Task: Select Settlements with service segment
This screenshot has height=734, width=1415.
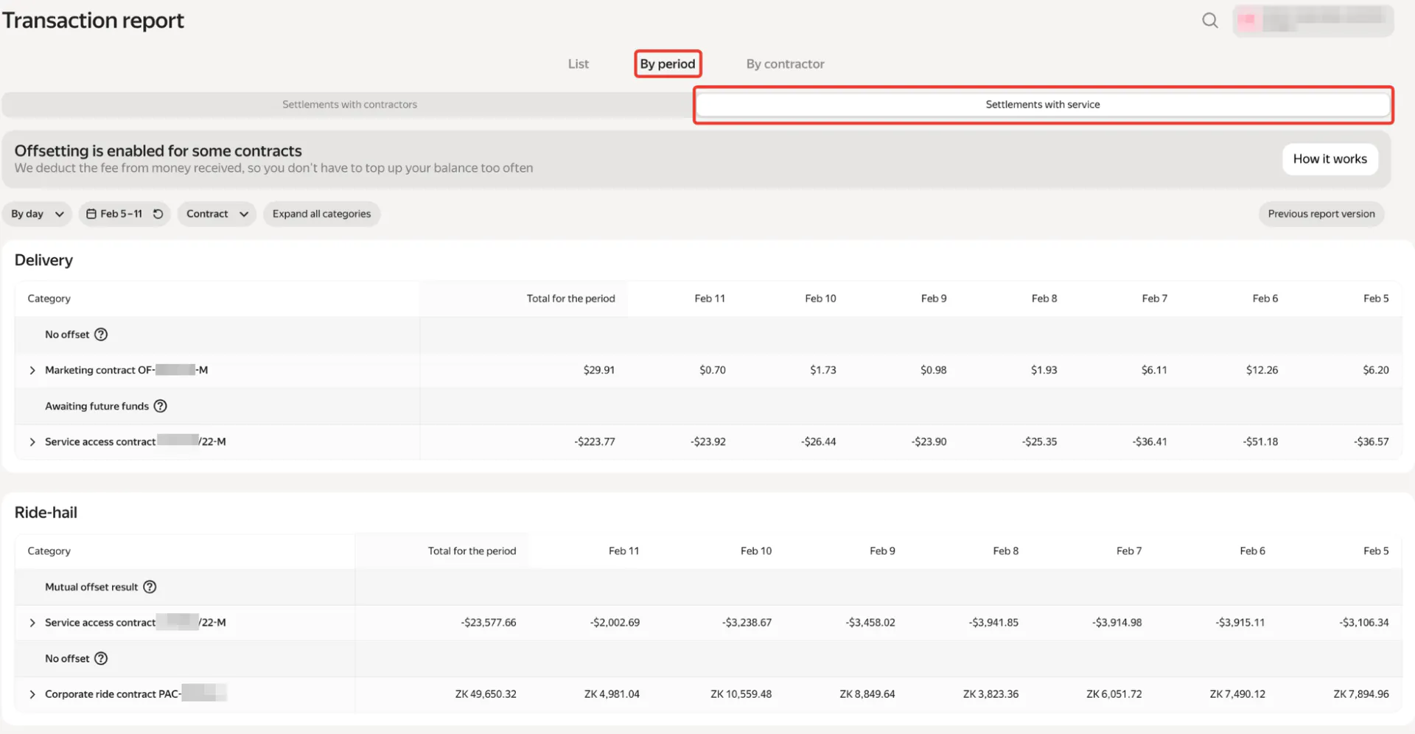Action: (x=1043, y=105)
